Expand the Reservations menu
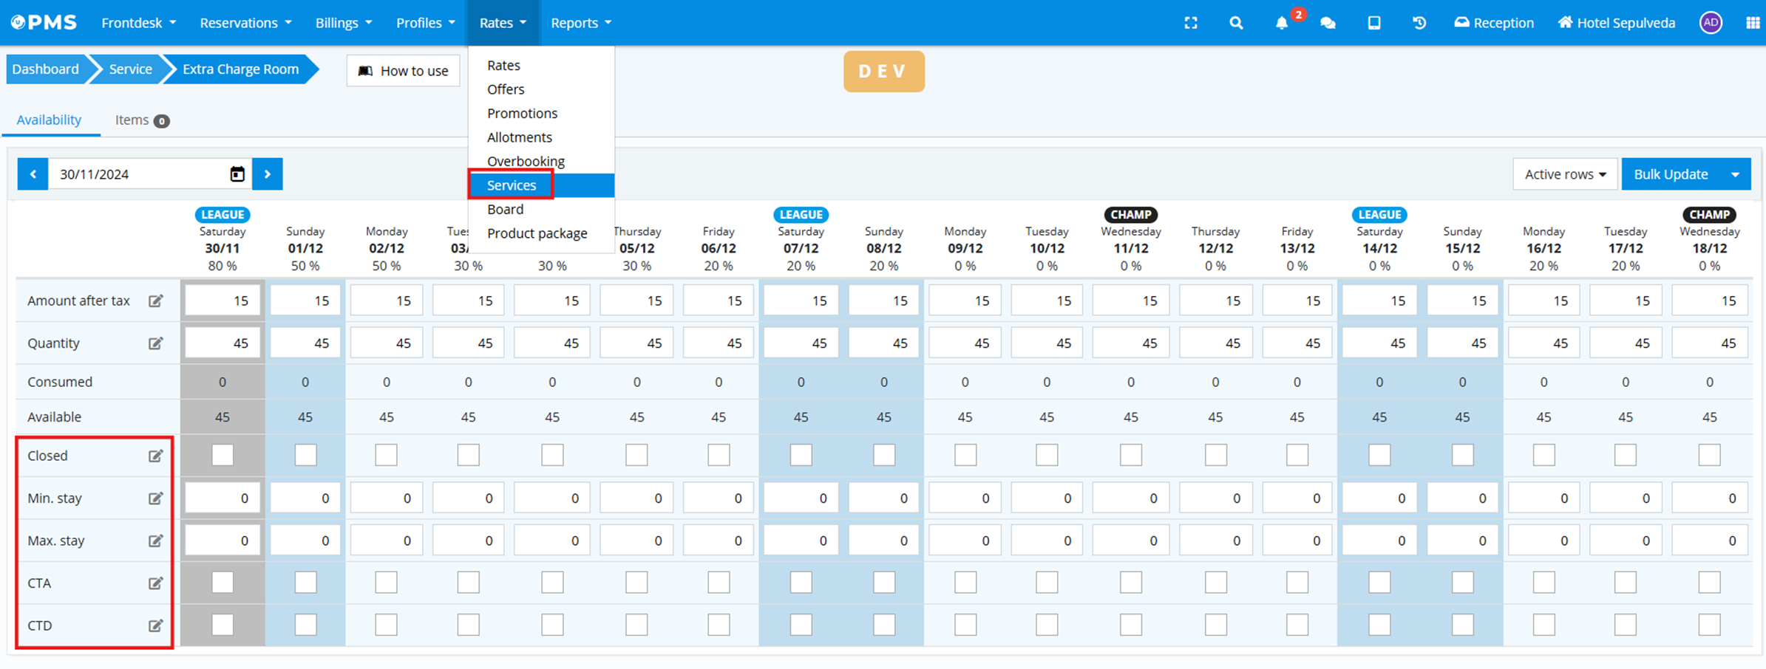Viewport: 1766px width, 669px height. [245, 23]
